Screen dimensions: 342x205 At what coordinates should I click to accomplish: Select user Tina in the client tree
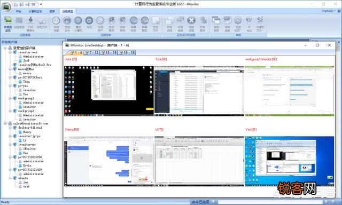pyautogui.click(x=26, y=82)
